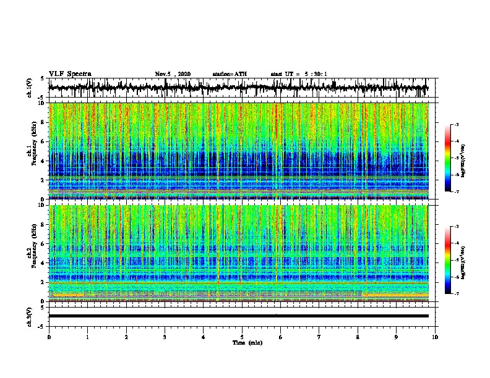
Task: Select the "start UT = 5 :30: 1" text
Action: tap(299, 74)
